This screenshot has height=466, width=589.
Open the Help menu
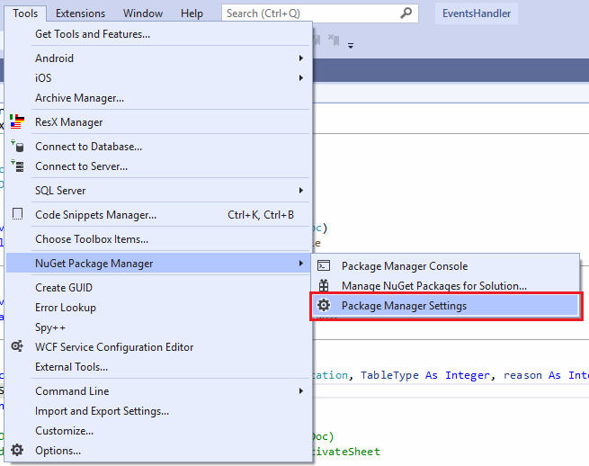click(x=192, y=13)
